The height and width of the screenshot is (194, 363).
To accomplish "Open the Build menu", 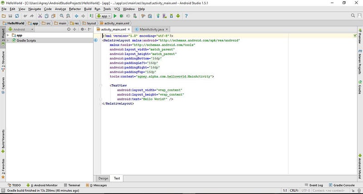I will pos(88,9).
